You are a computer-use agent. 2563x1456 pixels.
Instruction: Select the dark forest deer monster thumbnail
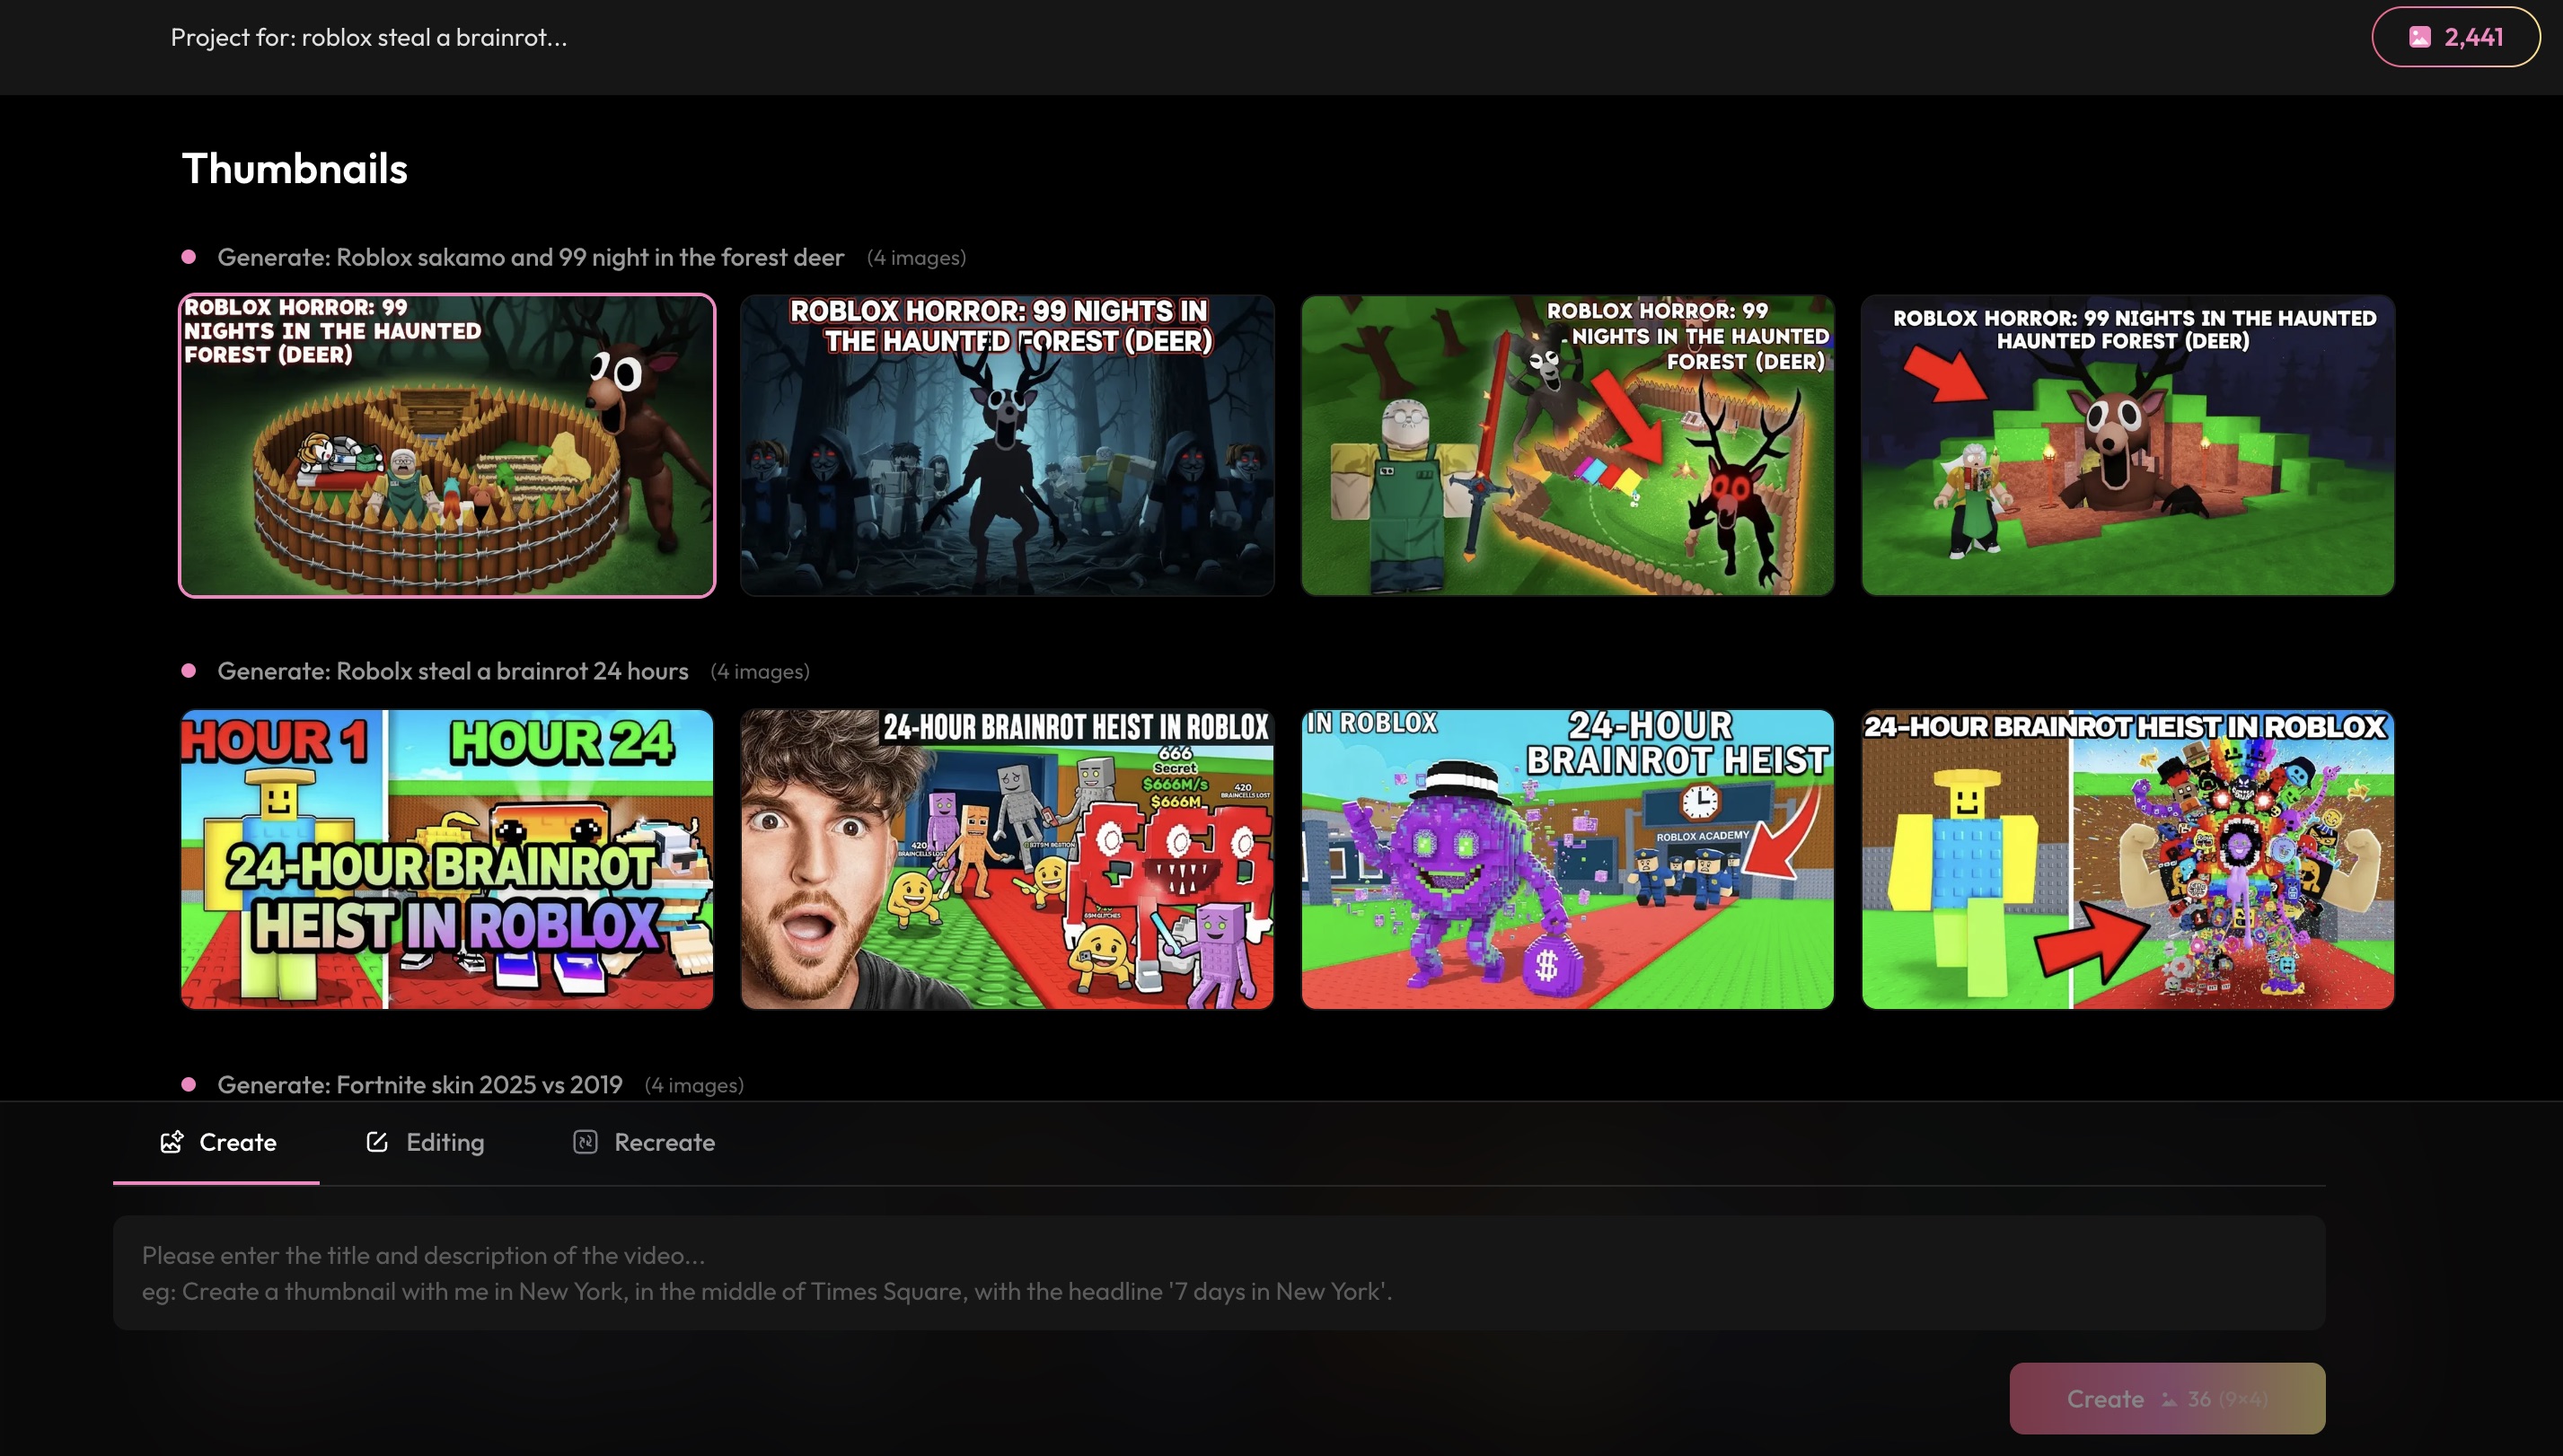[1007, 445]
